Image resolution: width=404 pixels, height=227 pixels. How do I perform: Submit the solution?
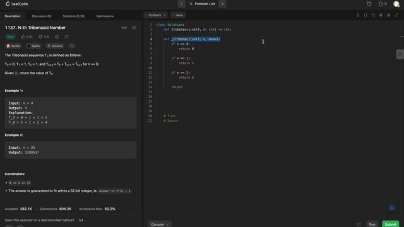pos(391,224)
